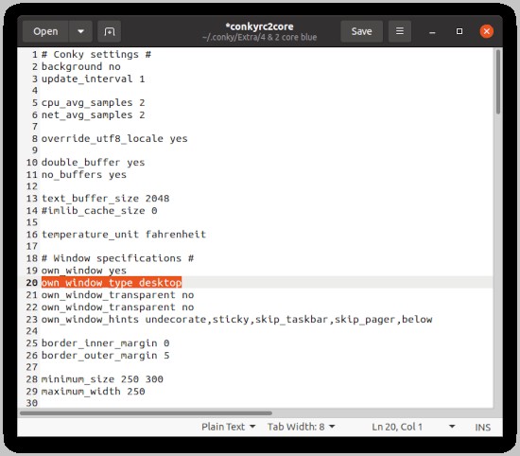Click the 'override_utf8_locale yes' line
The height and width of the screenshot is (456, 520).
point(114,138)
